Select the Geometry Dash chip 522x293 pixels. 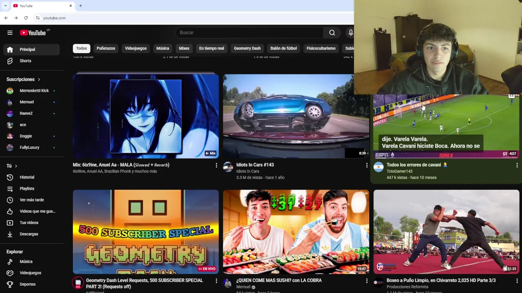coord(247,48)
